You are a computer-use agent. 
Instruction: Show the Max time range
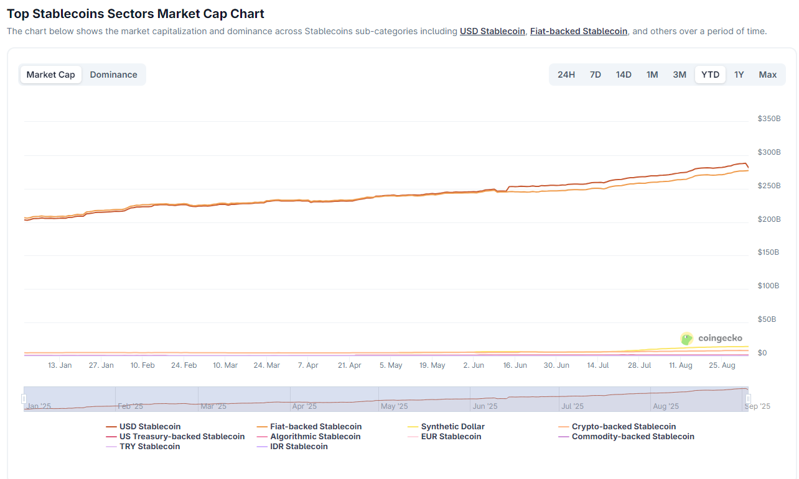coord(767,75)
